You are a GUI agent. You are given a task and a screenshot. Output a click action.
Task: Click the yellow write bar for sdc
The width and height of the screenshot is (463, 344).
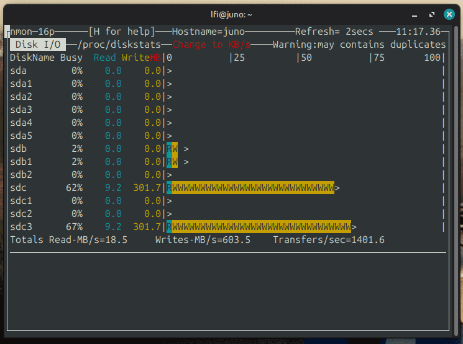click(253, 188)
